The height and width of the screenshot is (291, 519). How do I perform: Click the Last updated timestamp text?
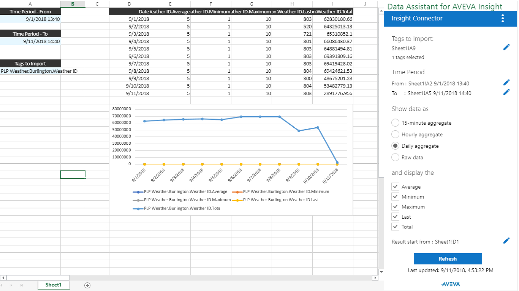click(451, 270)
